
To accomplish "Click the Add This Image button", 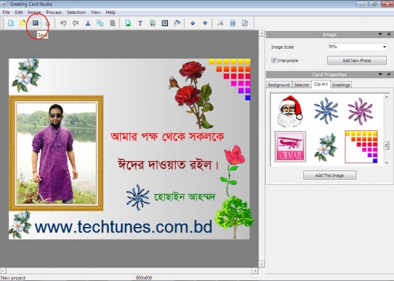I will click(x=330, y=175).
